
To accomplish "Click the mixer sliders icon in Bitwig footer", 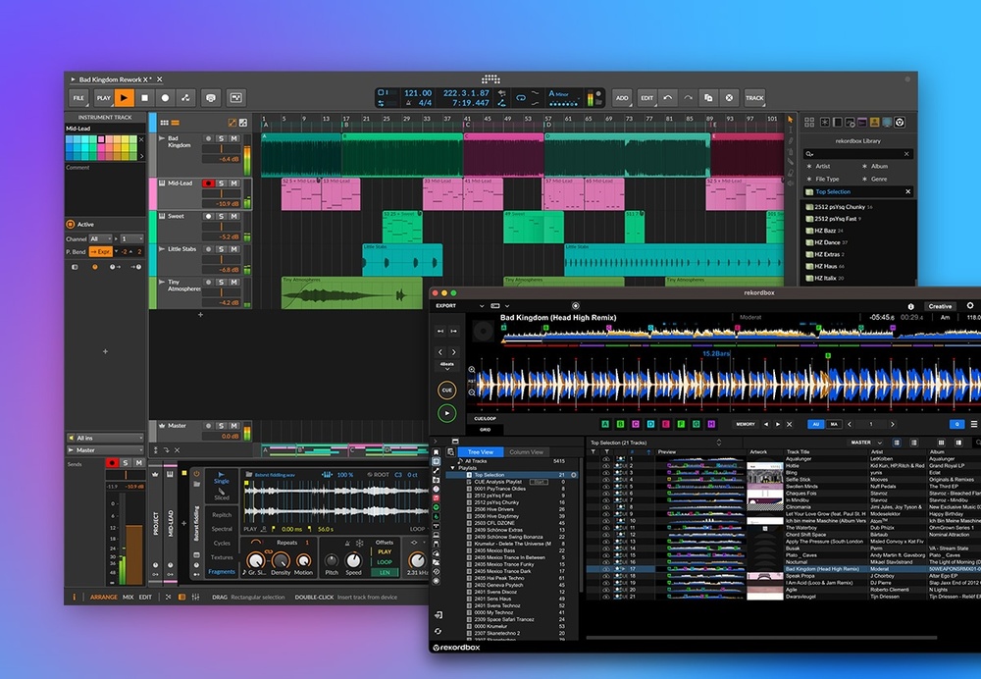I will point(195,597).
